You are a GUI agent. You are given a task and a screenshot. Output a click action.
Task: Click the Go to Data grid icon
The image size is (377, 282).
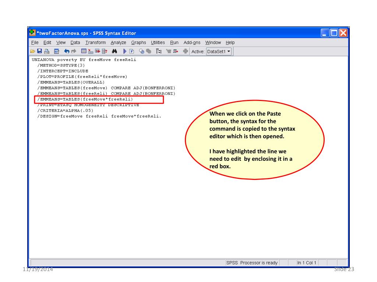click(84, 51)
